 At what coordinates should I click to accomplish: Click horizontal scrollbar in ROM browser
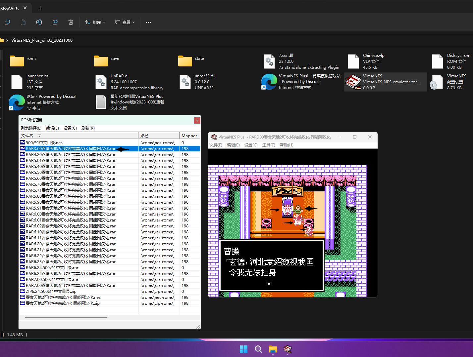point(66,317)
